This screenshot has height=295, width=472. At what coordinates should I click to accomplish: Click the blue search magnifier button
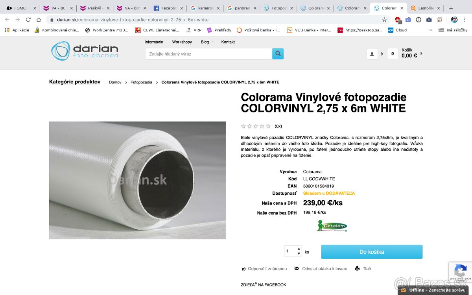278,53
